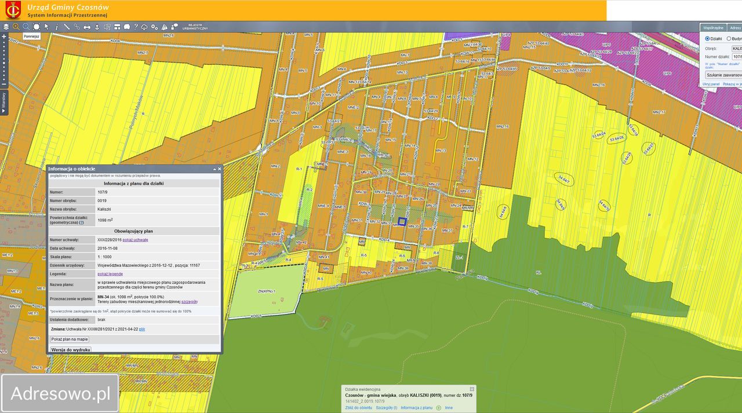
Task: Open the help question mark icon
Action: click(x=135, y=27)
